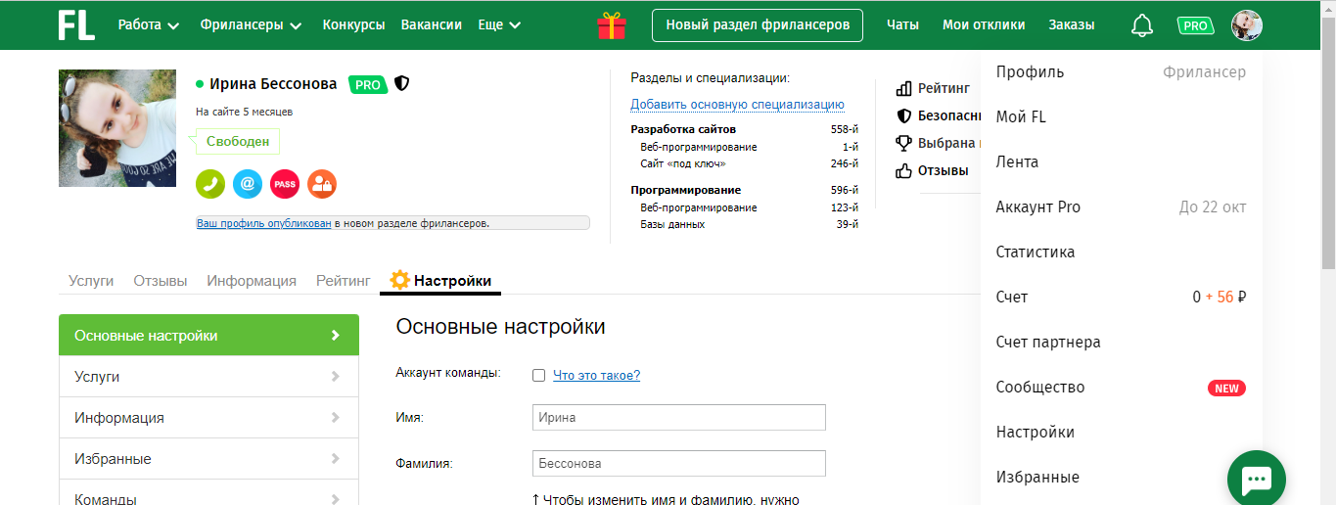Screen dimensions: 1336x505
Task: Expand the Еще dropdown menu
Action: tap(499, 25)
